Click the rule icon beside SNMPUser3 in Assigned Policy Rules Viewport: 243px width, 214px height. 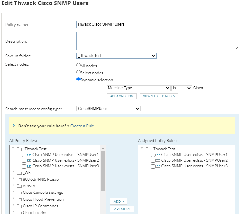click(158, 166)
